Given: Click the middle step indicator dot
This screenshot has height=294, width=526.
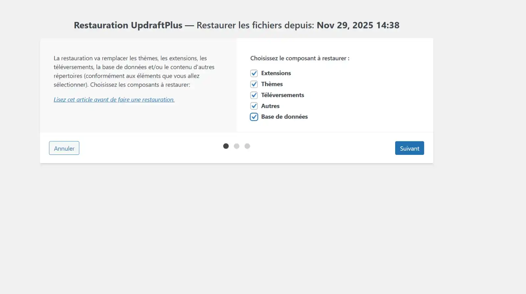Looking at the screenshot, I should point(237,146).
